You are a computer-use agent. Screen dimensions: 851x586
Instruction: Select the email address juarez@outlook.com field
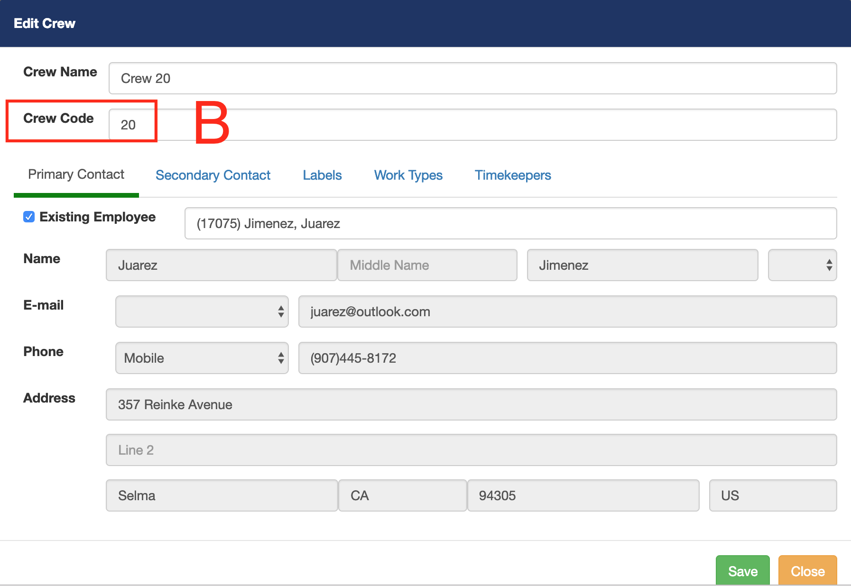[x=567, y=311]
